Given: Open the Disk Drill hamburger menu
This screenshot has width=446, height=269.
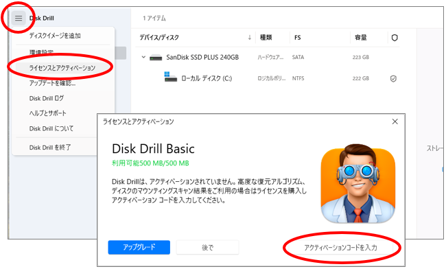Looking at the screenshot, I should pyautogui.click(x=19, y=19).
